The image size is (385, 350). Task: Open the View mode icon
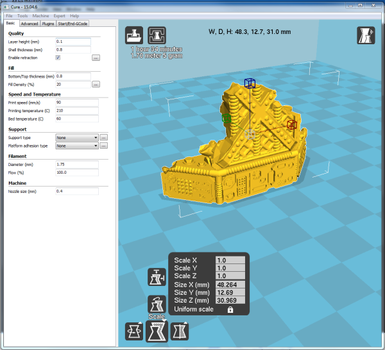[x=366, y=36]
